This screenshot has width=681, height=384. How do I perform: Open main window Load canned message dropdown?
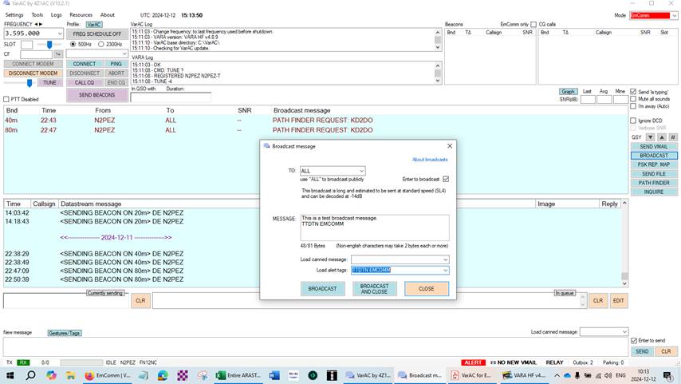coord(624,332)
